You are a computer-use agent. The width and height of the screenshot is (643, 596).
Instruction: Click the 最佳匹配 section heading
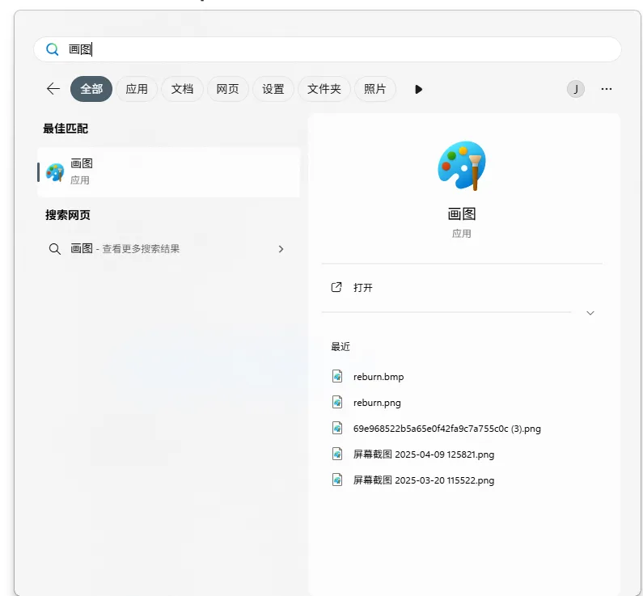point(66,129)
